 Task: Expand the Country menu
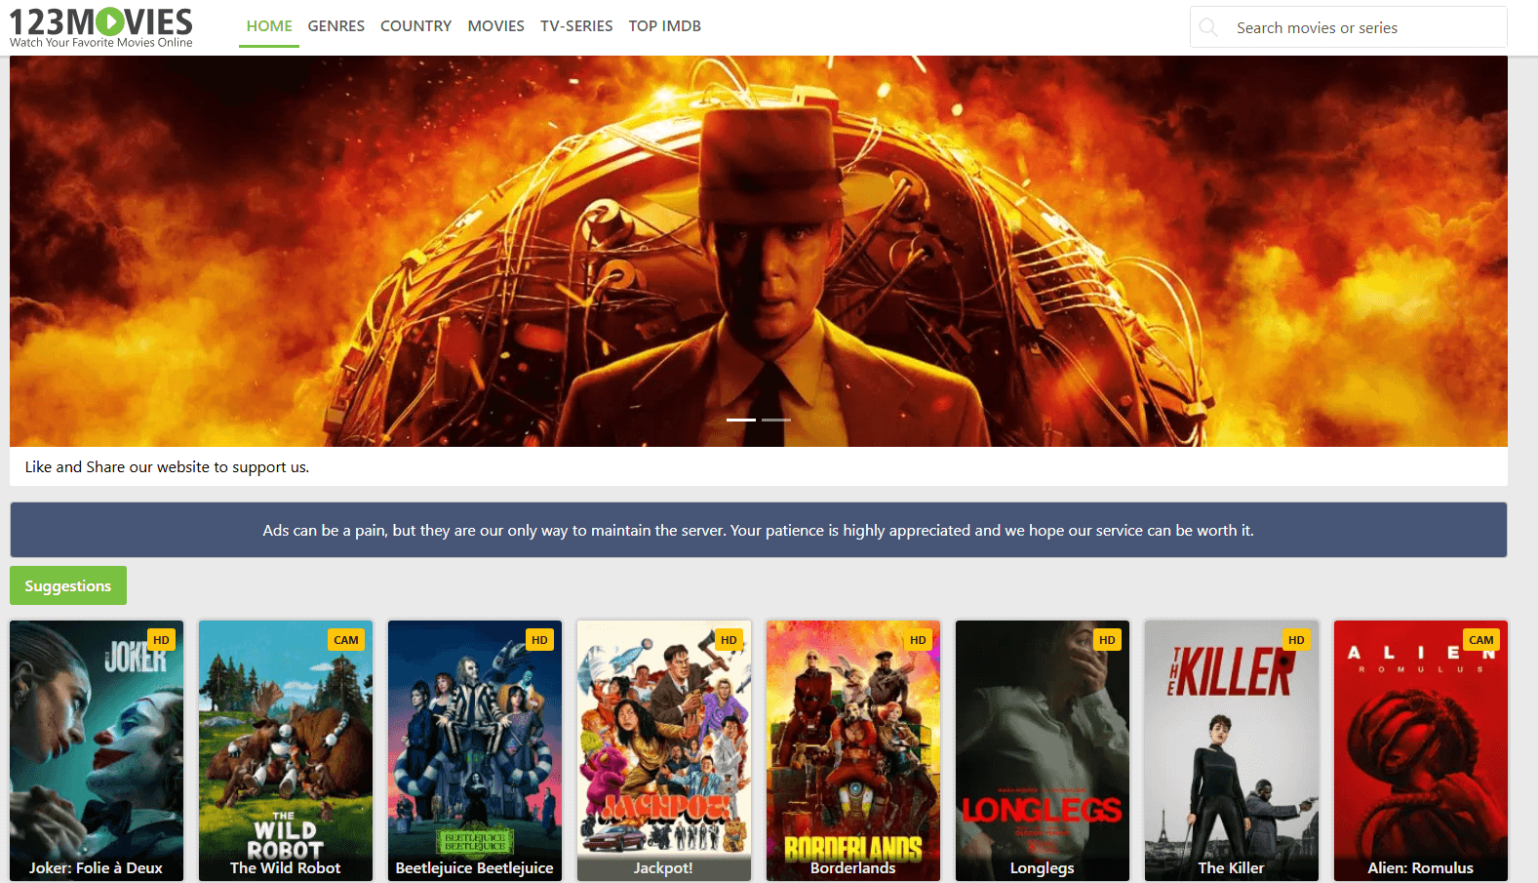click(415, 26)
